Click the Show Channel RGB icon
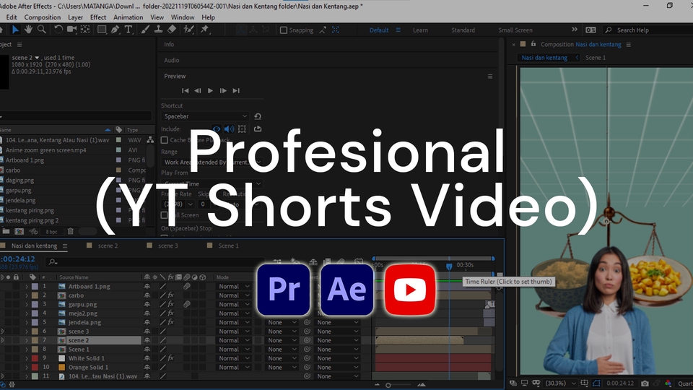The image size is (693, 390). click(668, 383)
